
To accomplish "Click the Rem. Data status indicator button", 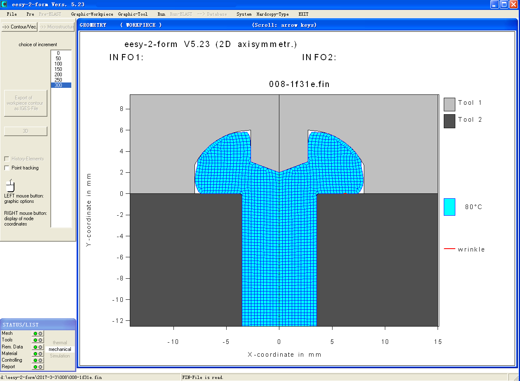I will coord(38,347).
